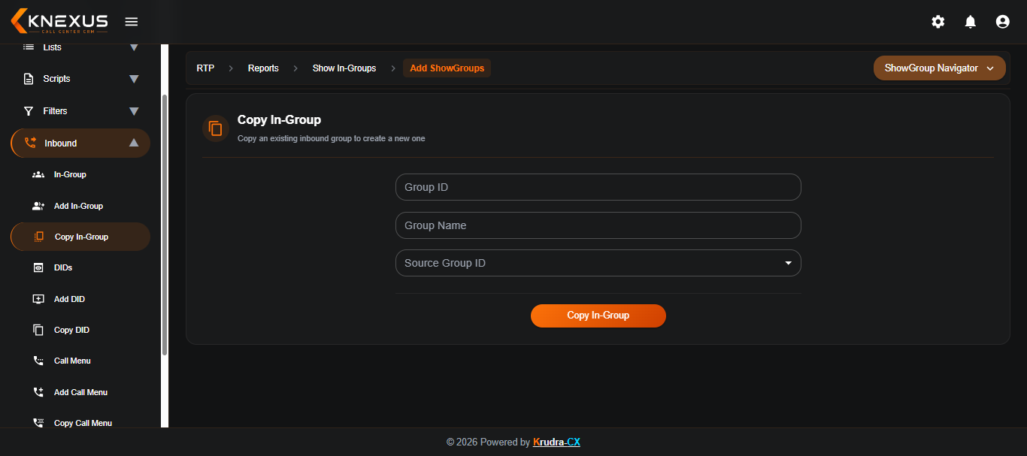The height and width of the screenshot is (456, 1027).
Task: Open the settings gear icon
Action: click(x=938, y=22)
